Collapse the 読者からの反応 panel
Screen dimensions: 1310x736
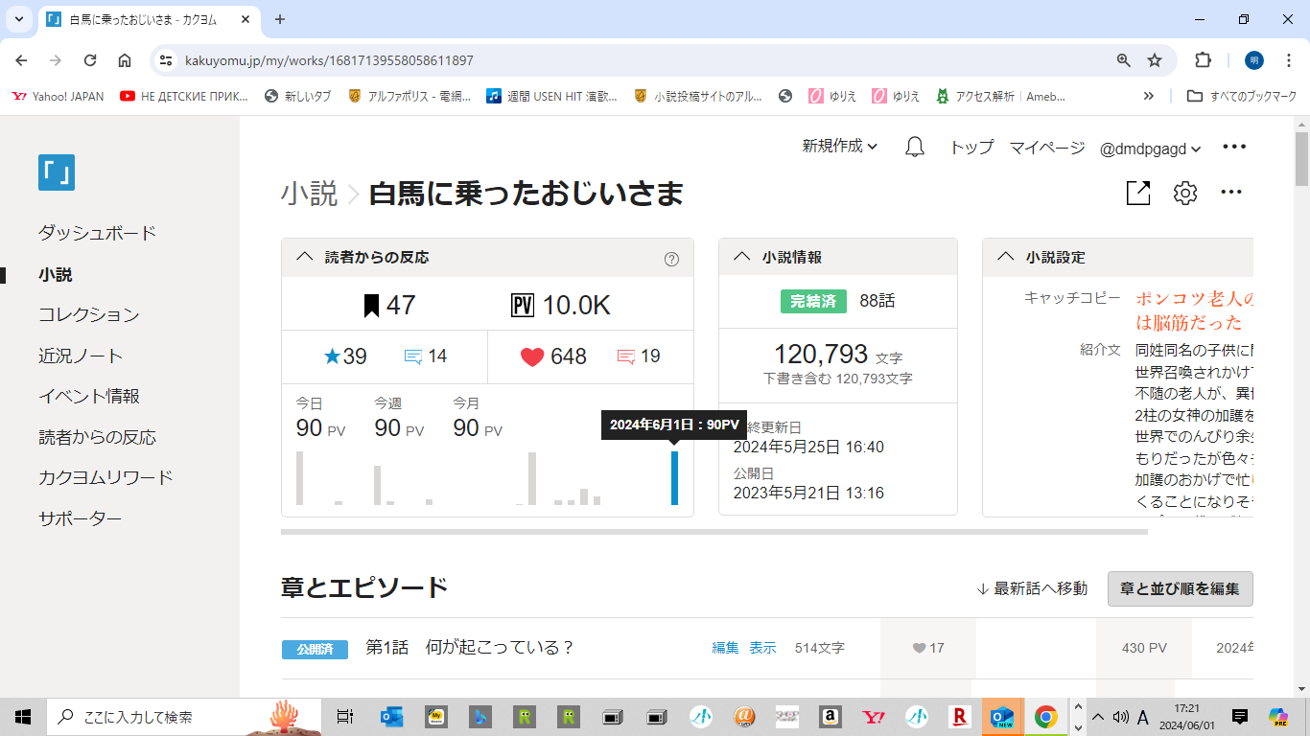305,257
